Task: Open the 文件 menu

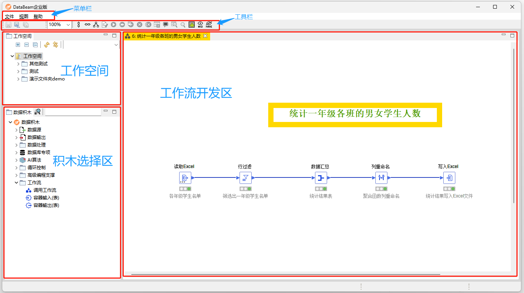Action: pos(9,17)
